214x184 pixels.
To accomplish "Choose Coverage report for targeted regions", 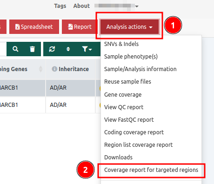I will coord(151,170).
